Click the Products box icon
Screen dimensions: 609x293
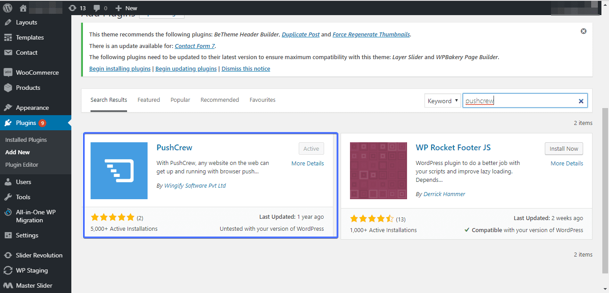coord(8,88)
